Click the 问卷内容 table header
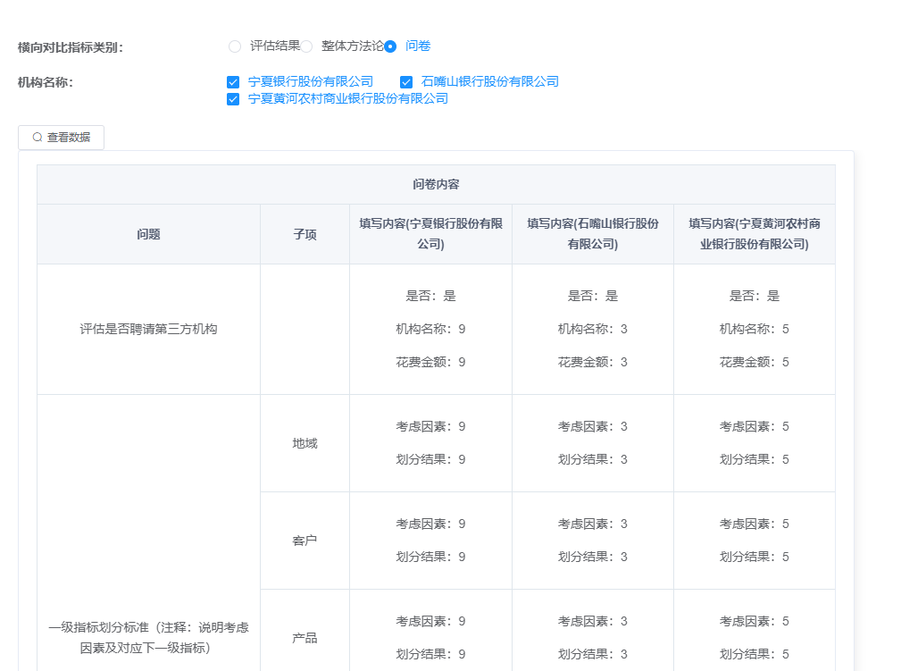This screenshot has height=671, width=901. (436, 185)
